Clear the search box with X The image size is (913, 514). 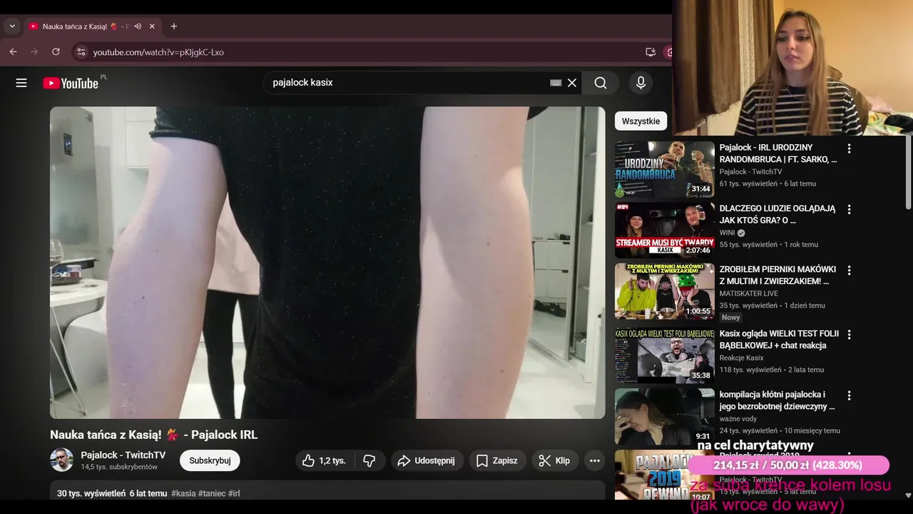click(572, 83)
